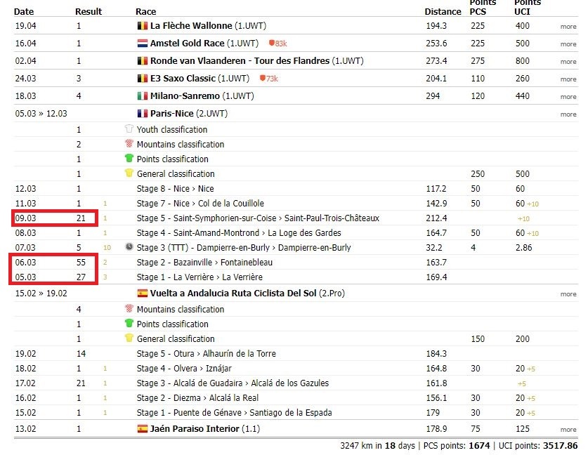588x455 pixels.
Task: Click the Netherlands flag beside Amstel Gold Race
Action: pyautogui.click(x=142, y=44)
